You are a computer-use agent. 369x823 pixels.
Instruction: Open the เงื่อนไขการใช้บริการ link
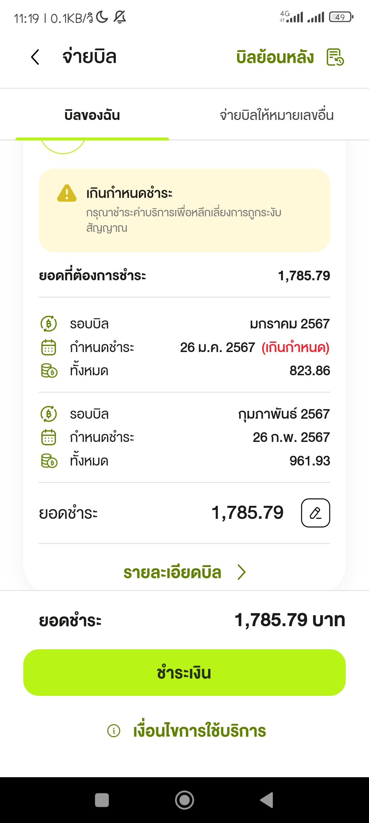(200, 731)
